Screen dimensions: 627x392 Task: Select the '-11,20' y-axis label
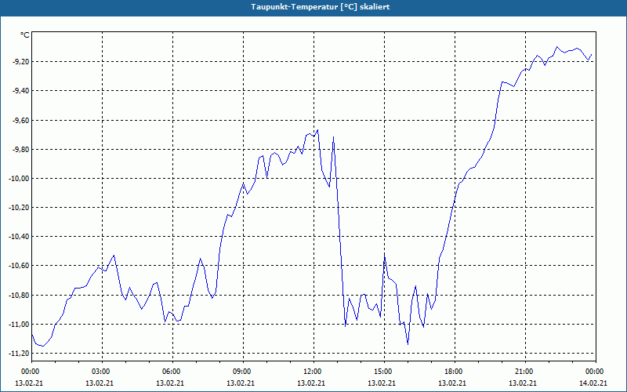tap(19, 354)
